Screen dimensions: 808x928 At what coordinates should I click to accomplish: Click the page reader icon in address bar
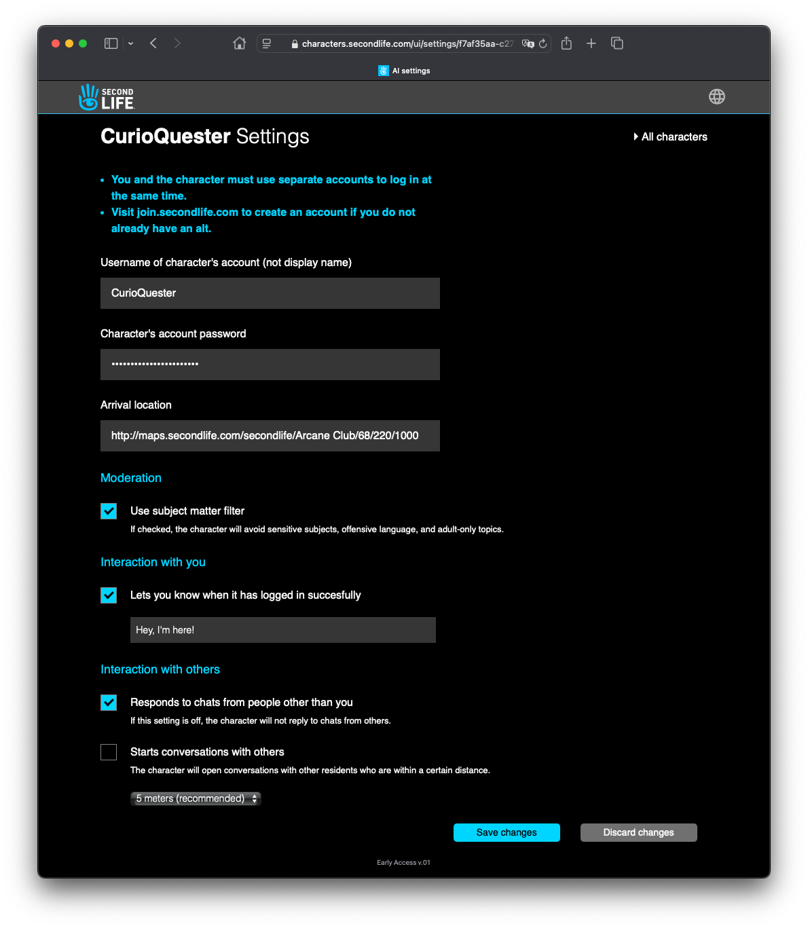point(267,43)
